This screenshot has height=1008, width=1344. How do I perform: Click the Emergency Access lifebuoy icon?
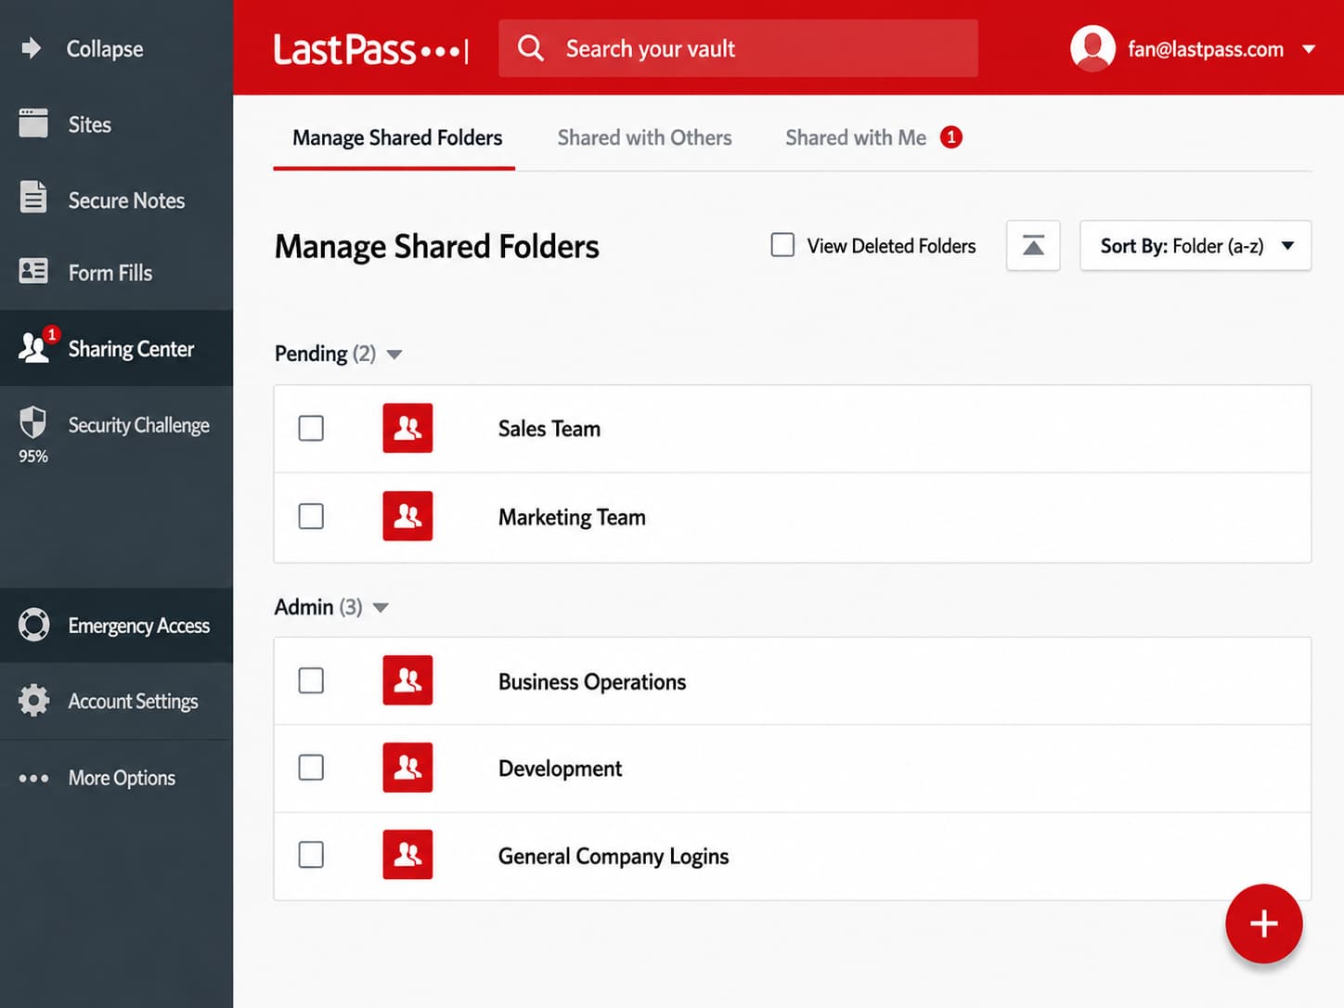click(33, 625)
